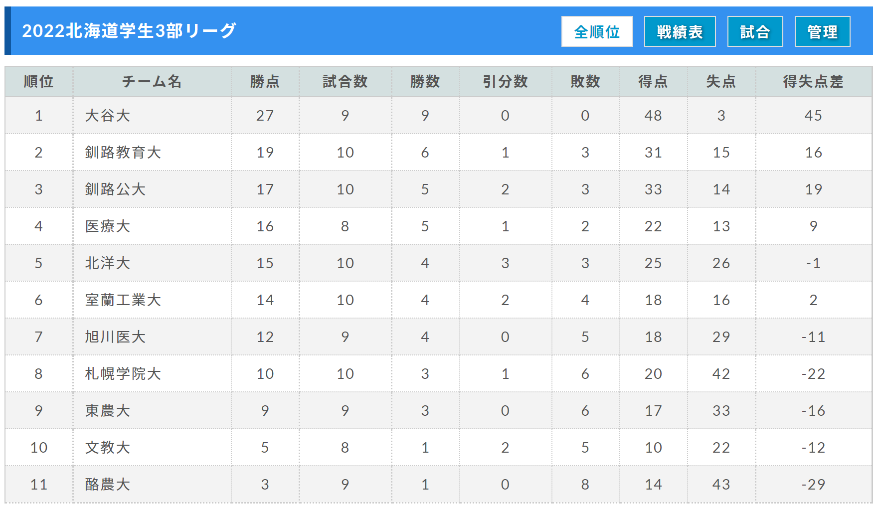Screen dimensions: 880x507
Task: Click team 釧路公大 name
Action: [x=115, y=189]
